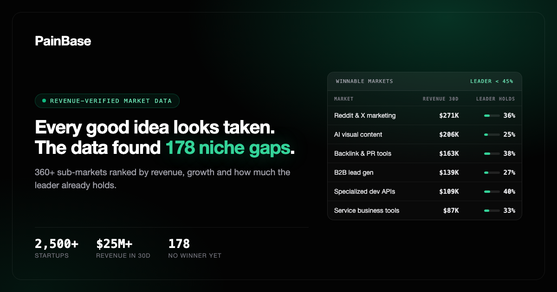
Task: Select the 'WINNABLE MARKETS' panel title
Action: click(x=364, y=81)
